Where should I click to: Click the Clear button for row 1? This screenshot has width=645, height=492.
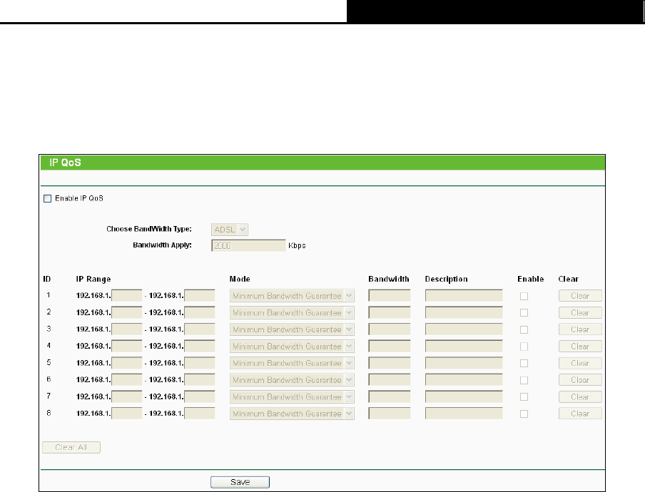[580, 295]
